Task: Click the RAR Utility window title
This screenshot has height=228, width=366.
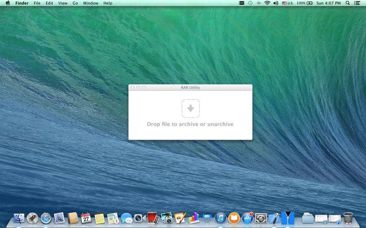Action: coord(190,88)
